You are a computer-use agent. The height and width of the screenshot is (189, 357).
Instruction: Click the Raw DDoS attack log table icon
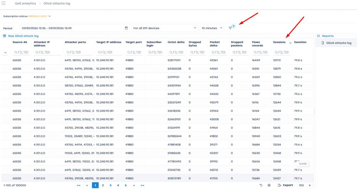[x=4, y=36]
